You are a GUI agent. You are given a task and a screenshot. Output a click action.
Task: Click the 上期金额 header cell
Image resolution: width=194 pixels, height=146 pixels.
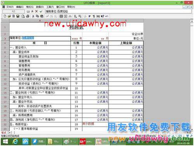[126, 43]
